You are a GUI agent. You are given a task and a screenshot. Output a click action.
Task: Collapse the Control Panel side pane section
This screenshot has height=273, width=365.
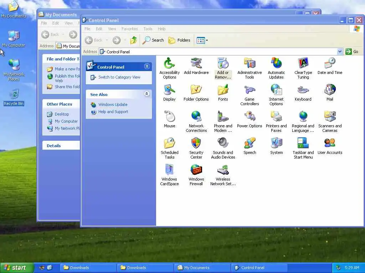pyautogui.click(x=147, y=66)
